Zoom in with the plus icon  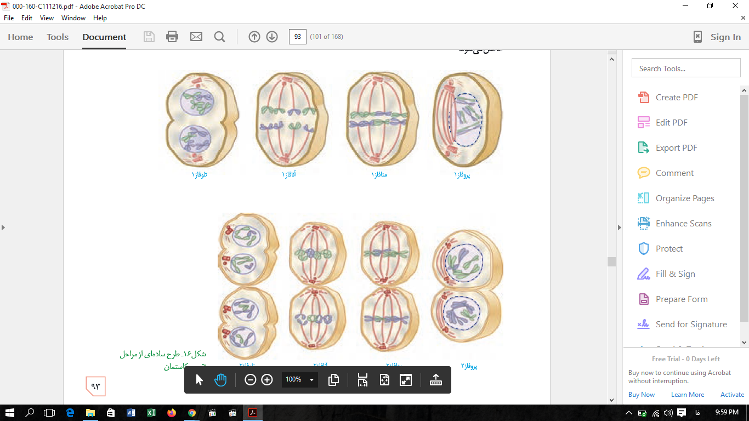[267, 379]
